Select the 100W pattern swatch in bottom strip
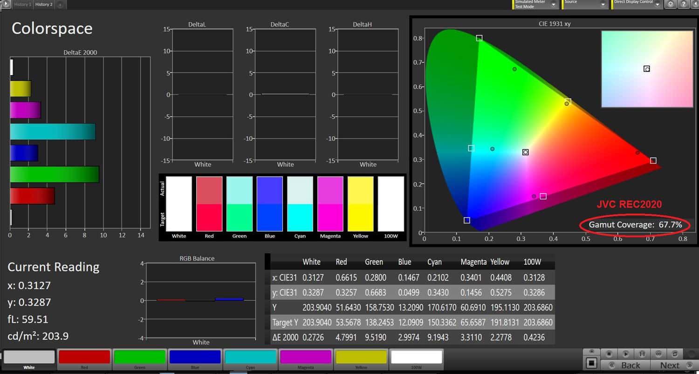The width and height of the screenshot is (699, 374). click(x=417, y=359)
